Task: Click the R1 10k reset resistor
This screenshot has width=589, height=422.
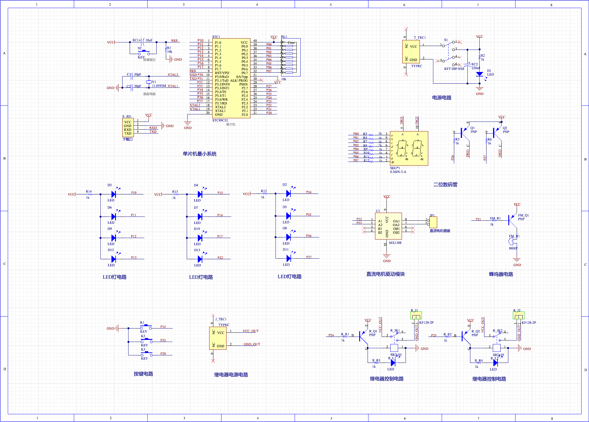Action: [166, 50]
